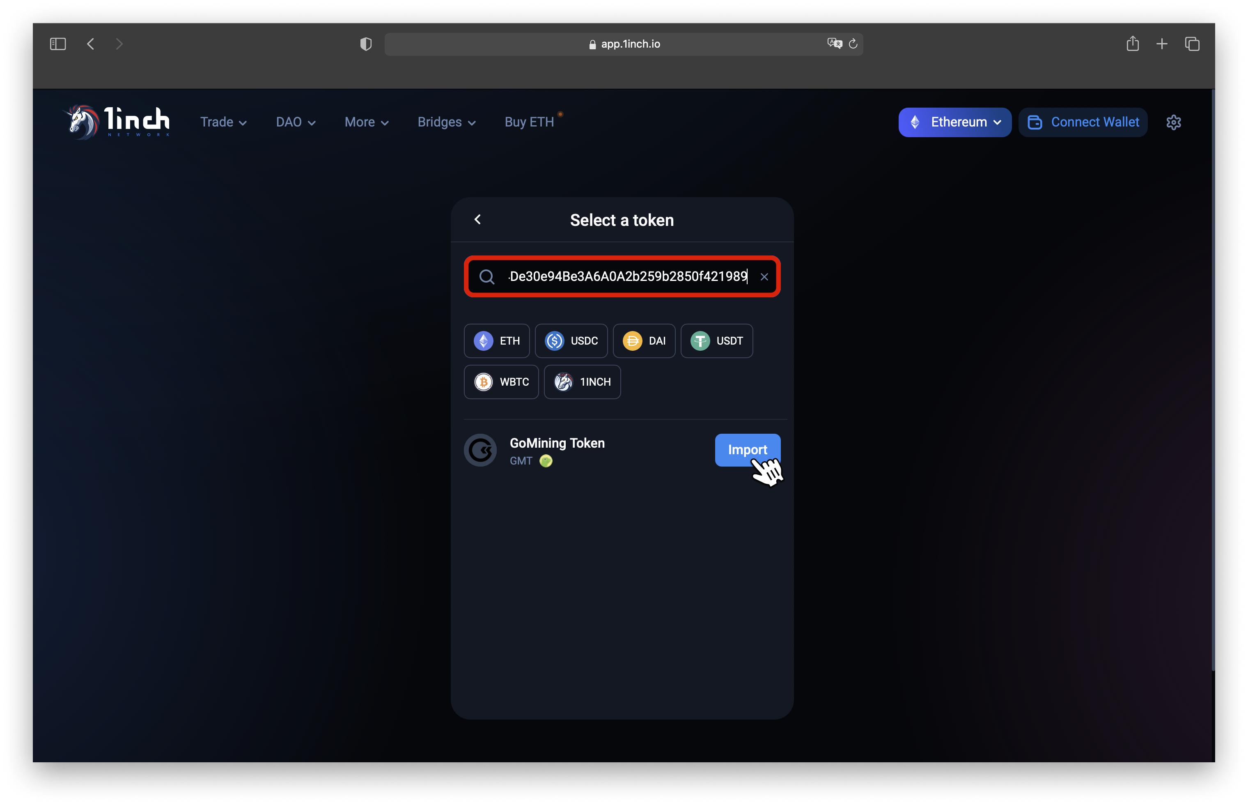Click the "Select a token" heading

[622, 220]
